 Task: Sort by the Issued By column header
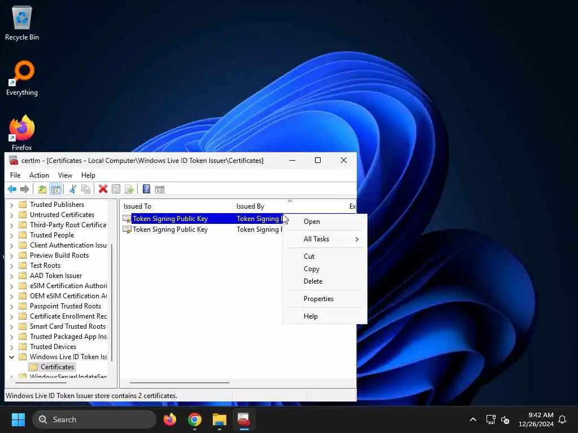coord(290,206)
